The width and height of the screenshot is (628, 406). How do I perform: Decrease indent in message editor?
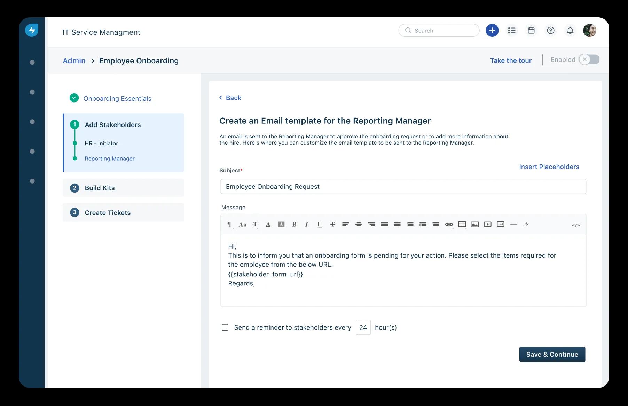click(436, 225)
